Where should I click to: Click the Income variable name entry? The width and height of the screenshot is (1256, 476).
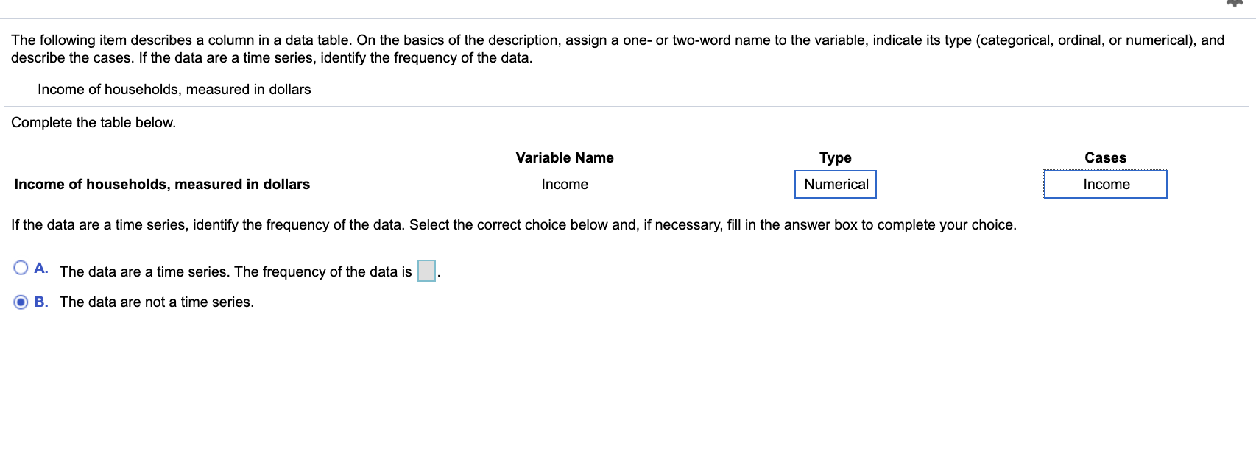tap(564, 184)
